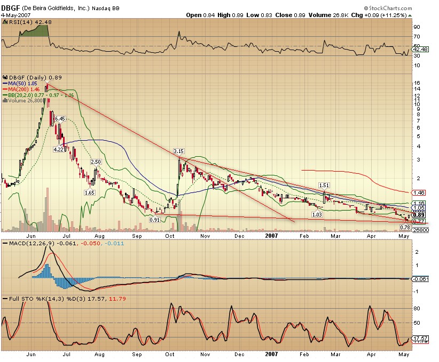Screen dimensions: 439x362
Task: Click the 3.15 peak price annotation
Action: [x=178, y=151]
